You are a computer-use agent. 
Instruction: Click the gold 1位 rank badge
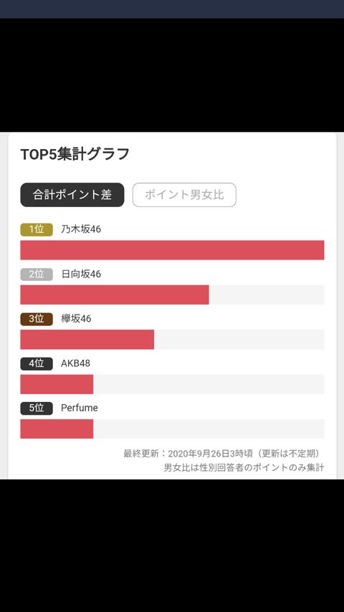(37, 229)
